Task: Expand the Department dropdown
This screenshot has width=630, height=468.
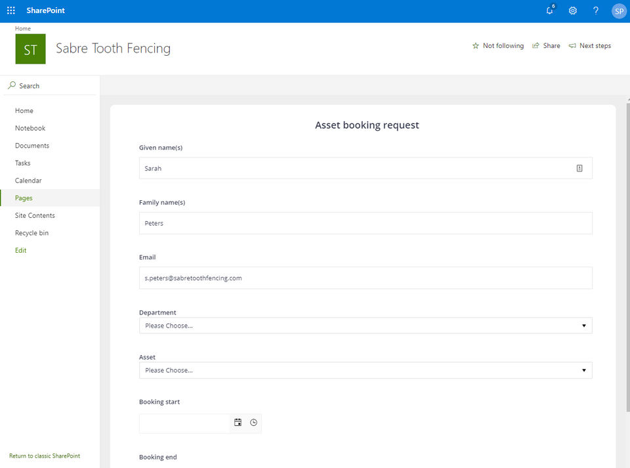Action: click(366, 326)
